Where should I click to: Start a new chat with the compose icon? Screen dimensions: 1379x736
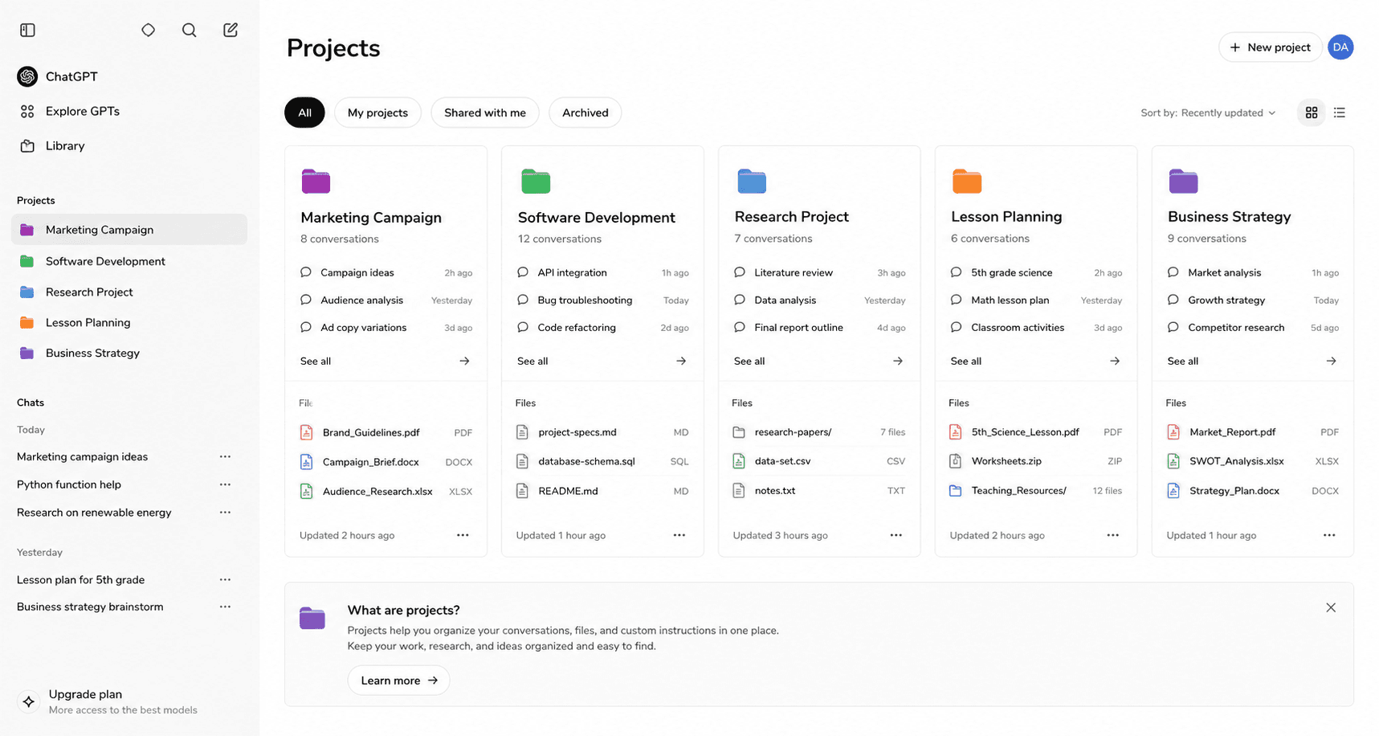point(231,30)
